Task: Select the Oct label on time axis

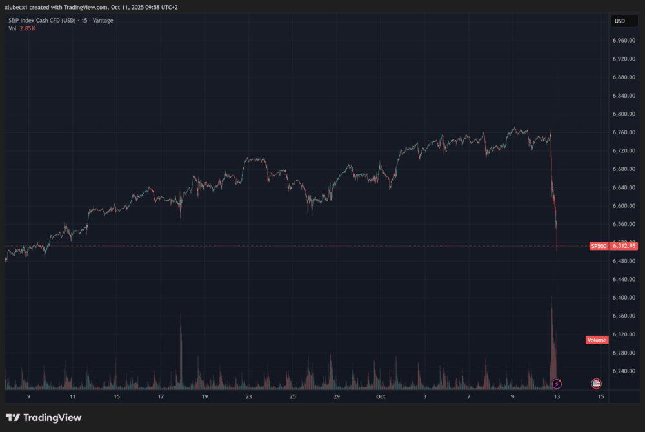Action: tap(381, 397)
